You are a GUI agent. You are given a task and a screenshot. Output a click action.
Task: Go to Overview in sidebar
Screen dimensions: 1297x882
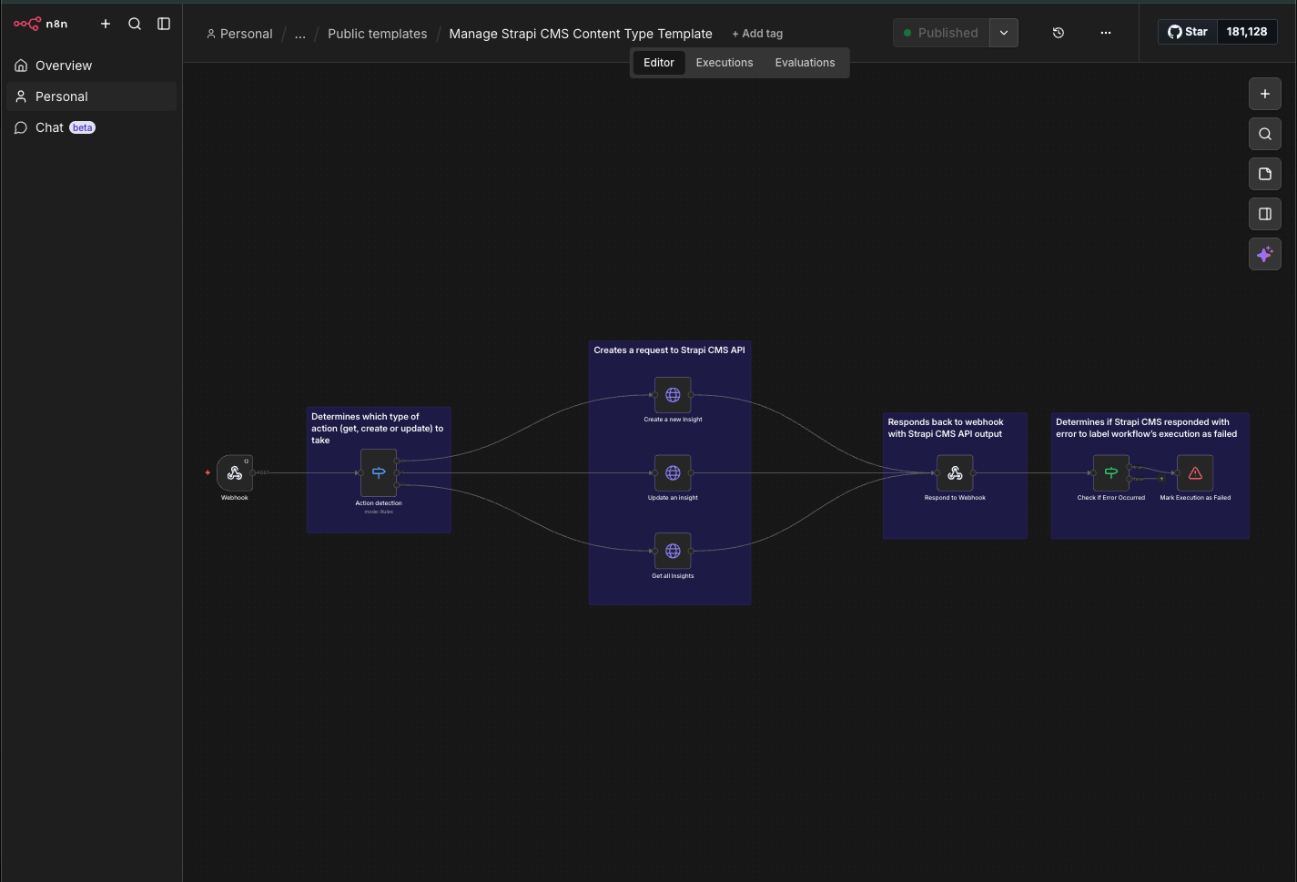91,66
